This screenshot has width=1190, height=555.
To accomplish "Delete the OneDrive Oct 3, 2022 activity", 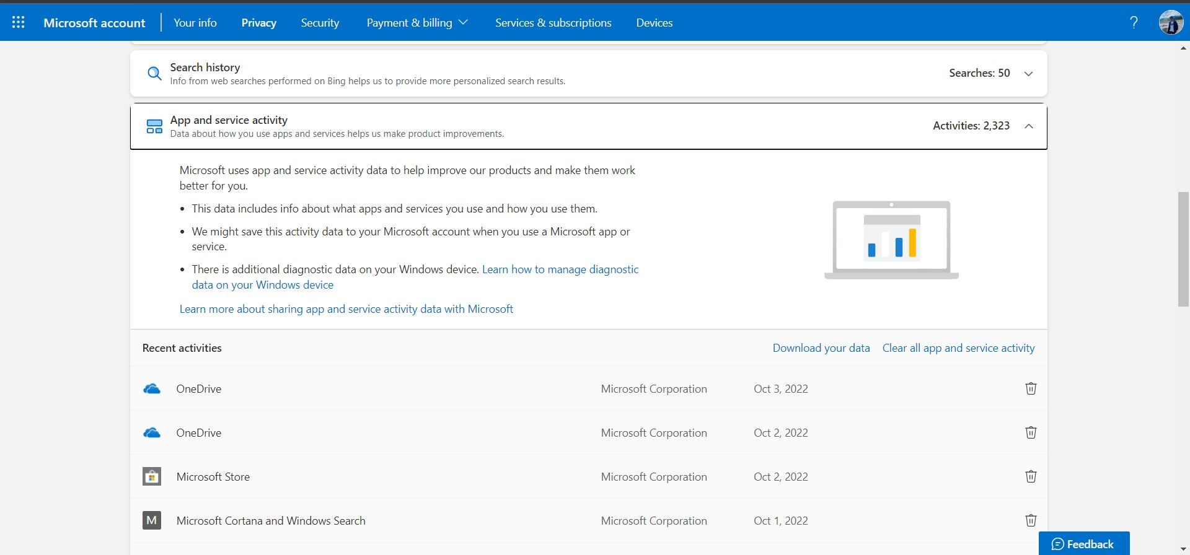I will pos(1031,388).
